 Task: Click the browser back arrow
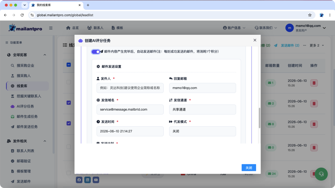[5, 15]
